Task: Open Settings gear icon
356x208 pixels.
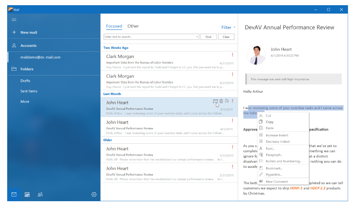Action: [94, 194]
